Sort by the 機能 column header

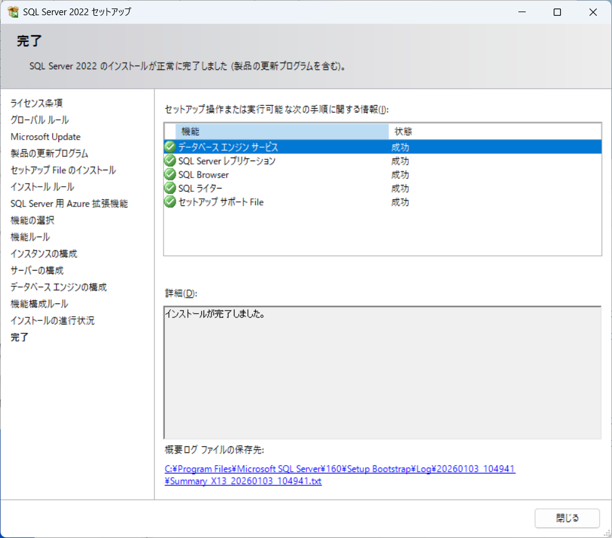click(x=281, y=131)
